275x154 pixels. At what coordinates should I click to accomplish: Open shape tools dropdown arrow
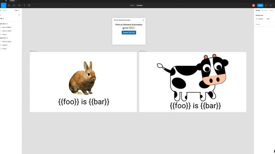(x=16, y=6)
